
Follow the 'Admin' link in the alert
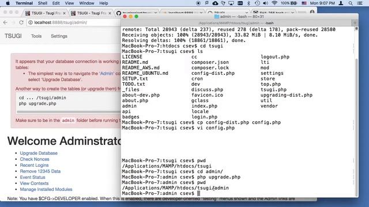click(107, 74)
